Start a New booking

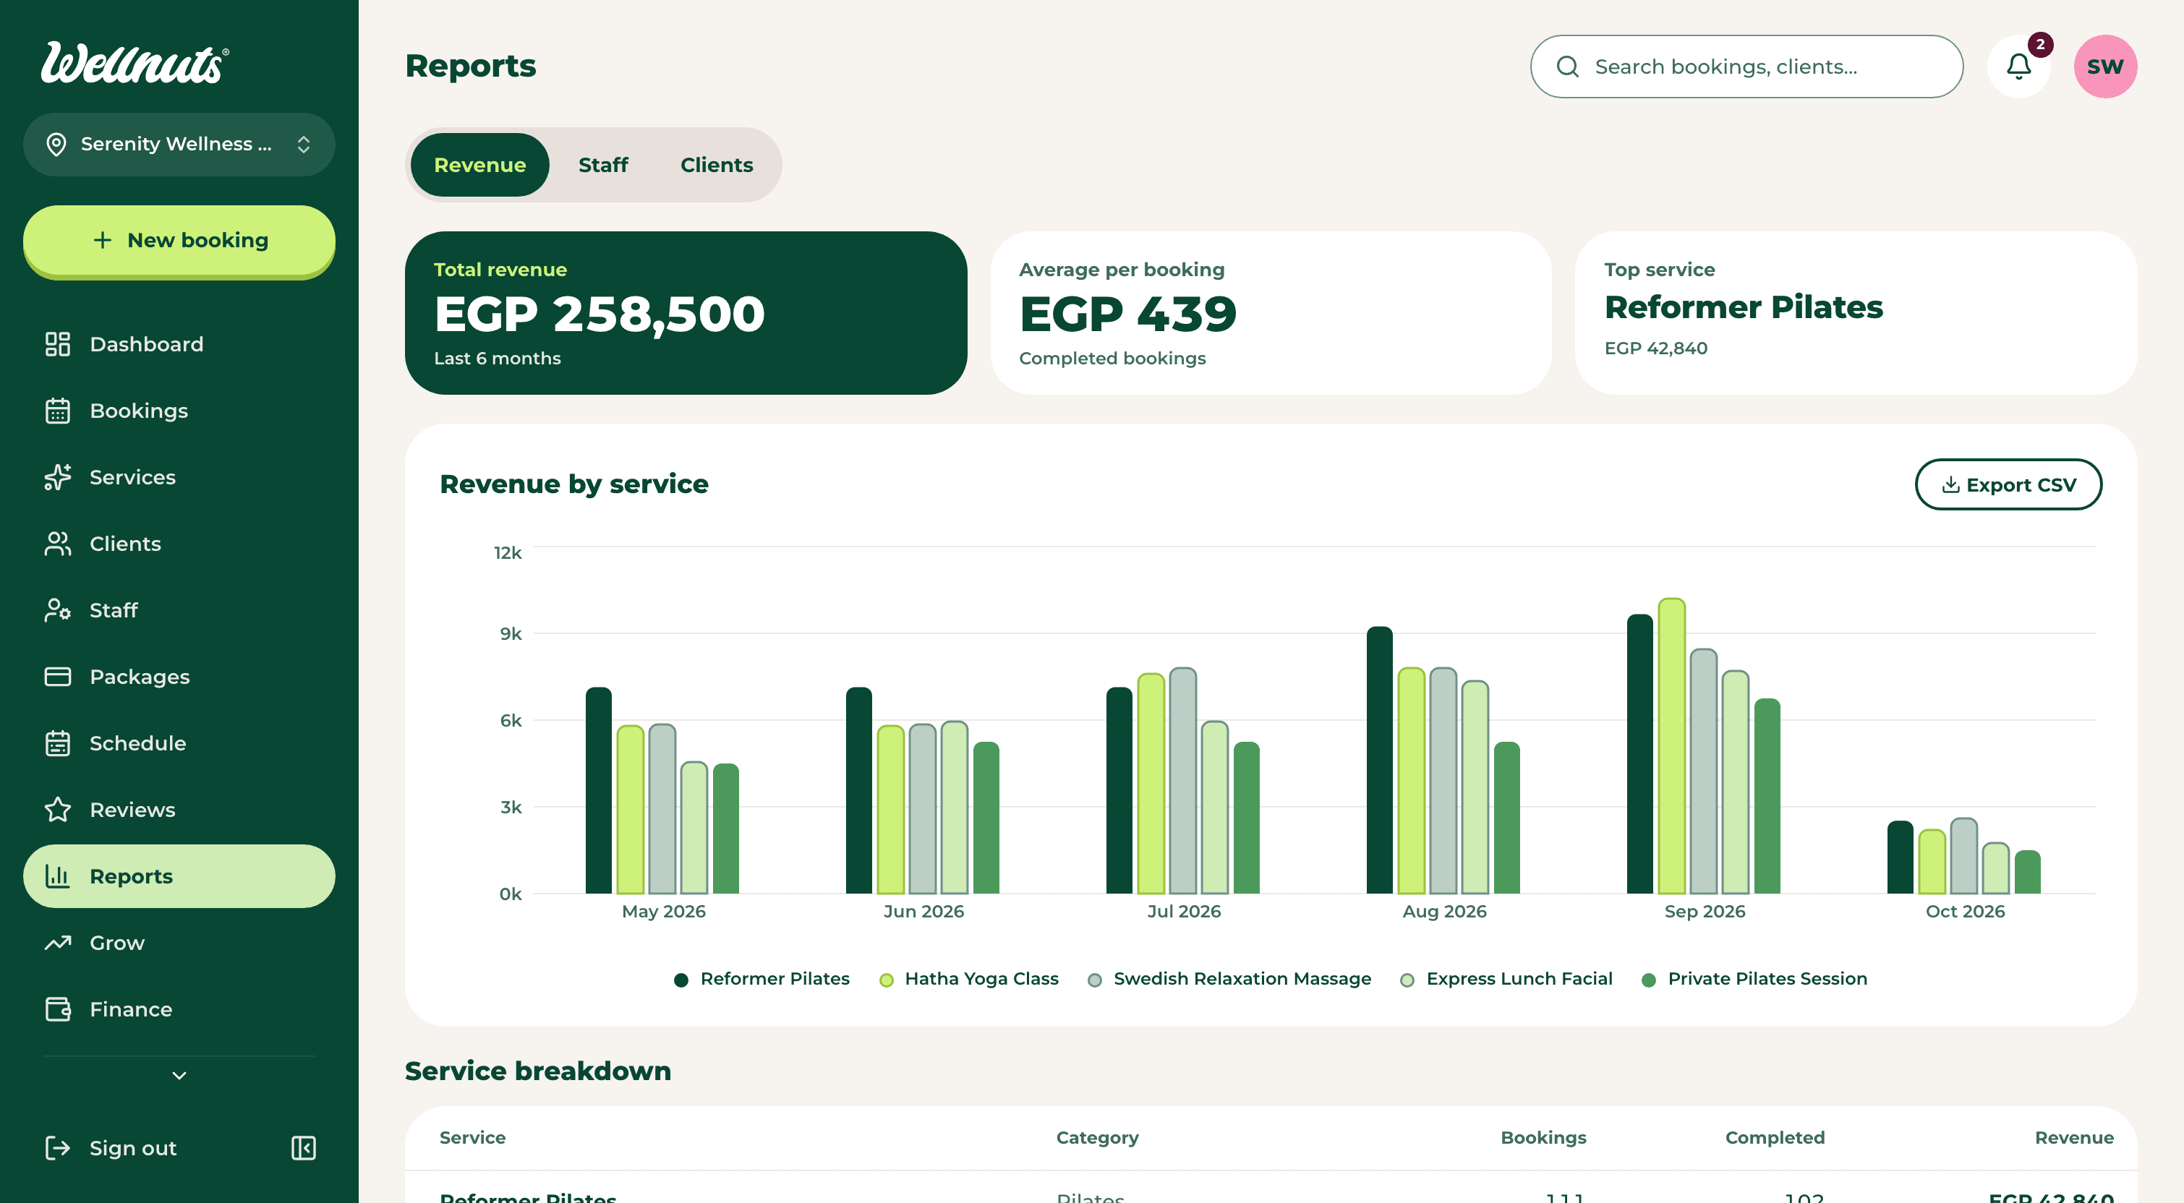[179, 240]
